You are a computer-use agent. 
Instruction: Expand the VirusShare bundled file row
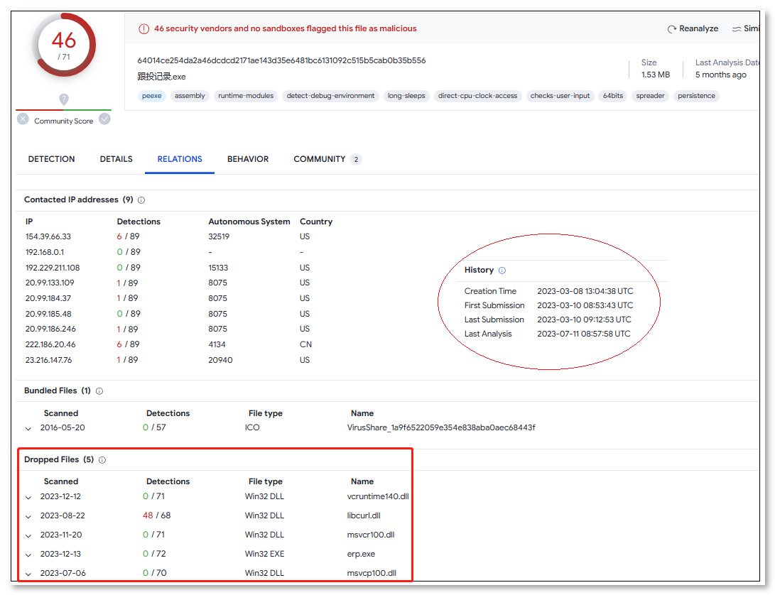coord(28,429)
